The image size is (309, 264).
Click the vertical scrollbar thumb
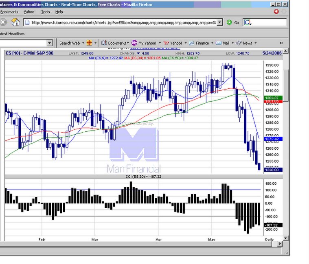point(286,85)
